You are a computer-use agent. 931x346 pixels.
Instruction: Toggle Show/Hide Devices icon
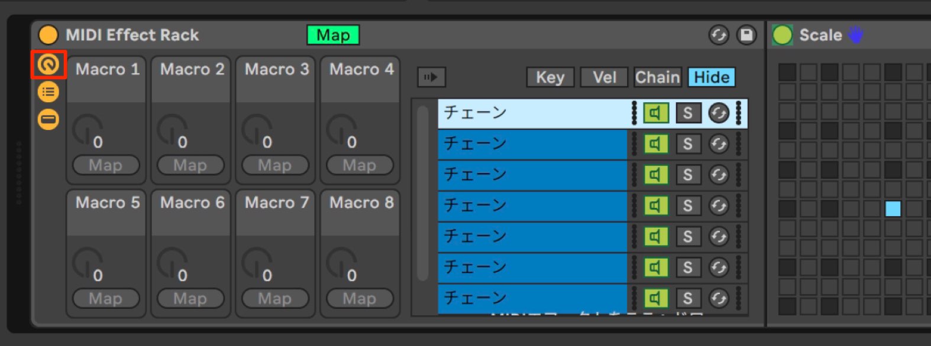[x=49, y=119]
